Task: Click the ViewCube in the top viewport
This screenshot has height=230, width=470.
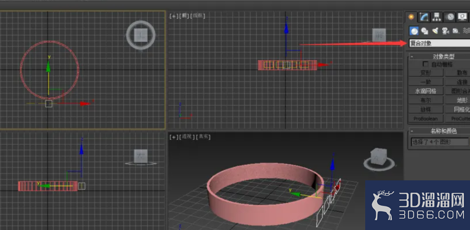Action: point(140,35)
